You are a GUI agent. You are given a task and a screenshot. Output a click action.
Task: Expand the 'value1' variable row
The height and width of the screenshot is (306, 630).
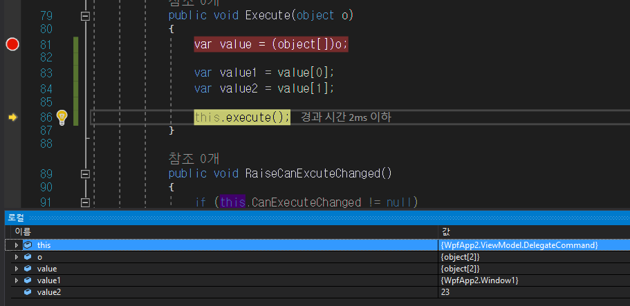pyautogui.click(x=17, y=280)
